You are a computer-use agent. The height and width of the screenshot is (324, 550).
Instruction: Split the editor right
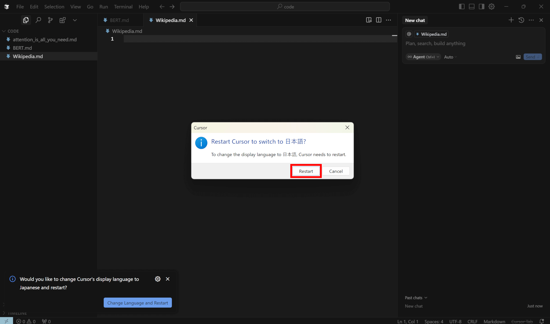(379, 20)
